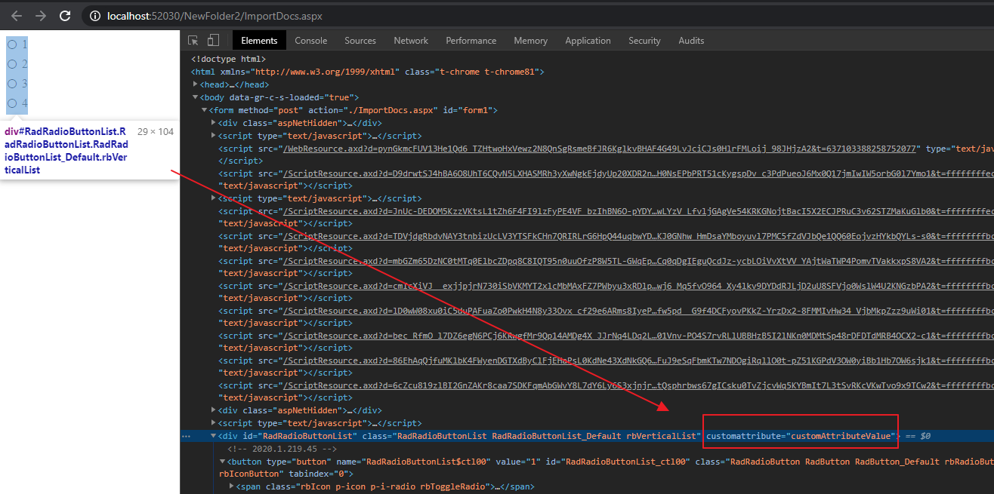Go back with the browser back arrow
Screen dimensions: 994x494
(x=17, y=15)
